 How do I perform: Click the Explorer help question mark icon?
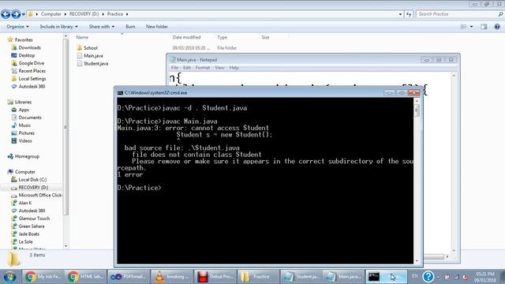pyautogui.click(x=497, y=27)
